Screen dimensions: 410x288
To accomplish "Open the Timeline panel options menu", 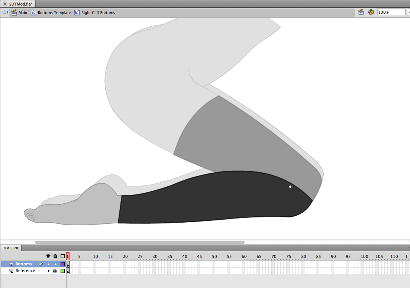I will [x=409, y=248].
